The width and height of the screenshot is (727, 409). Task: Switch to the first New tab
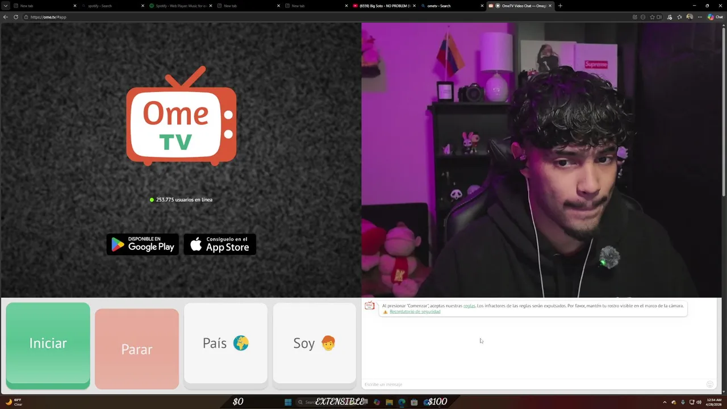point(44,6)
